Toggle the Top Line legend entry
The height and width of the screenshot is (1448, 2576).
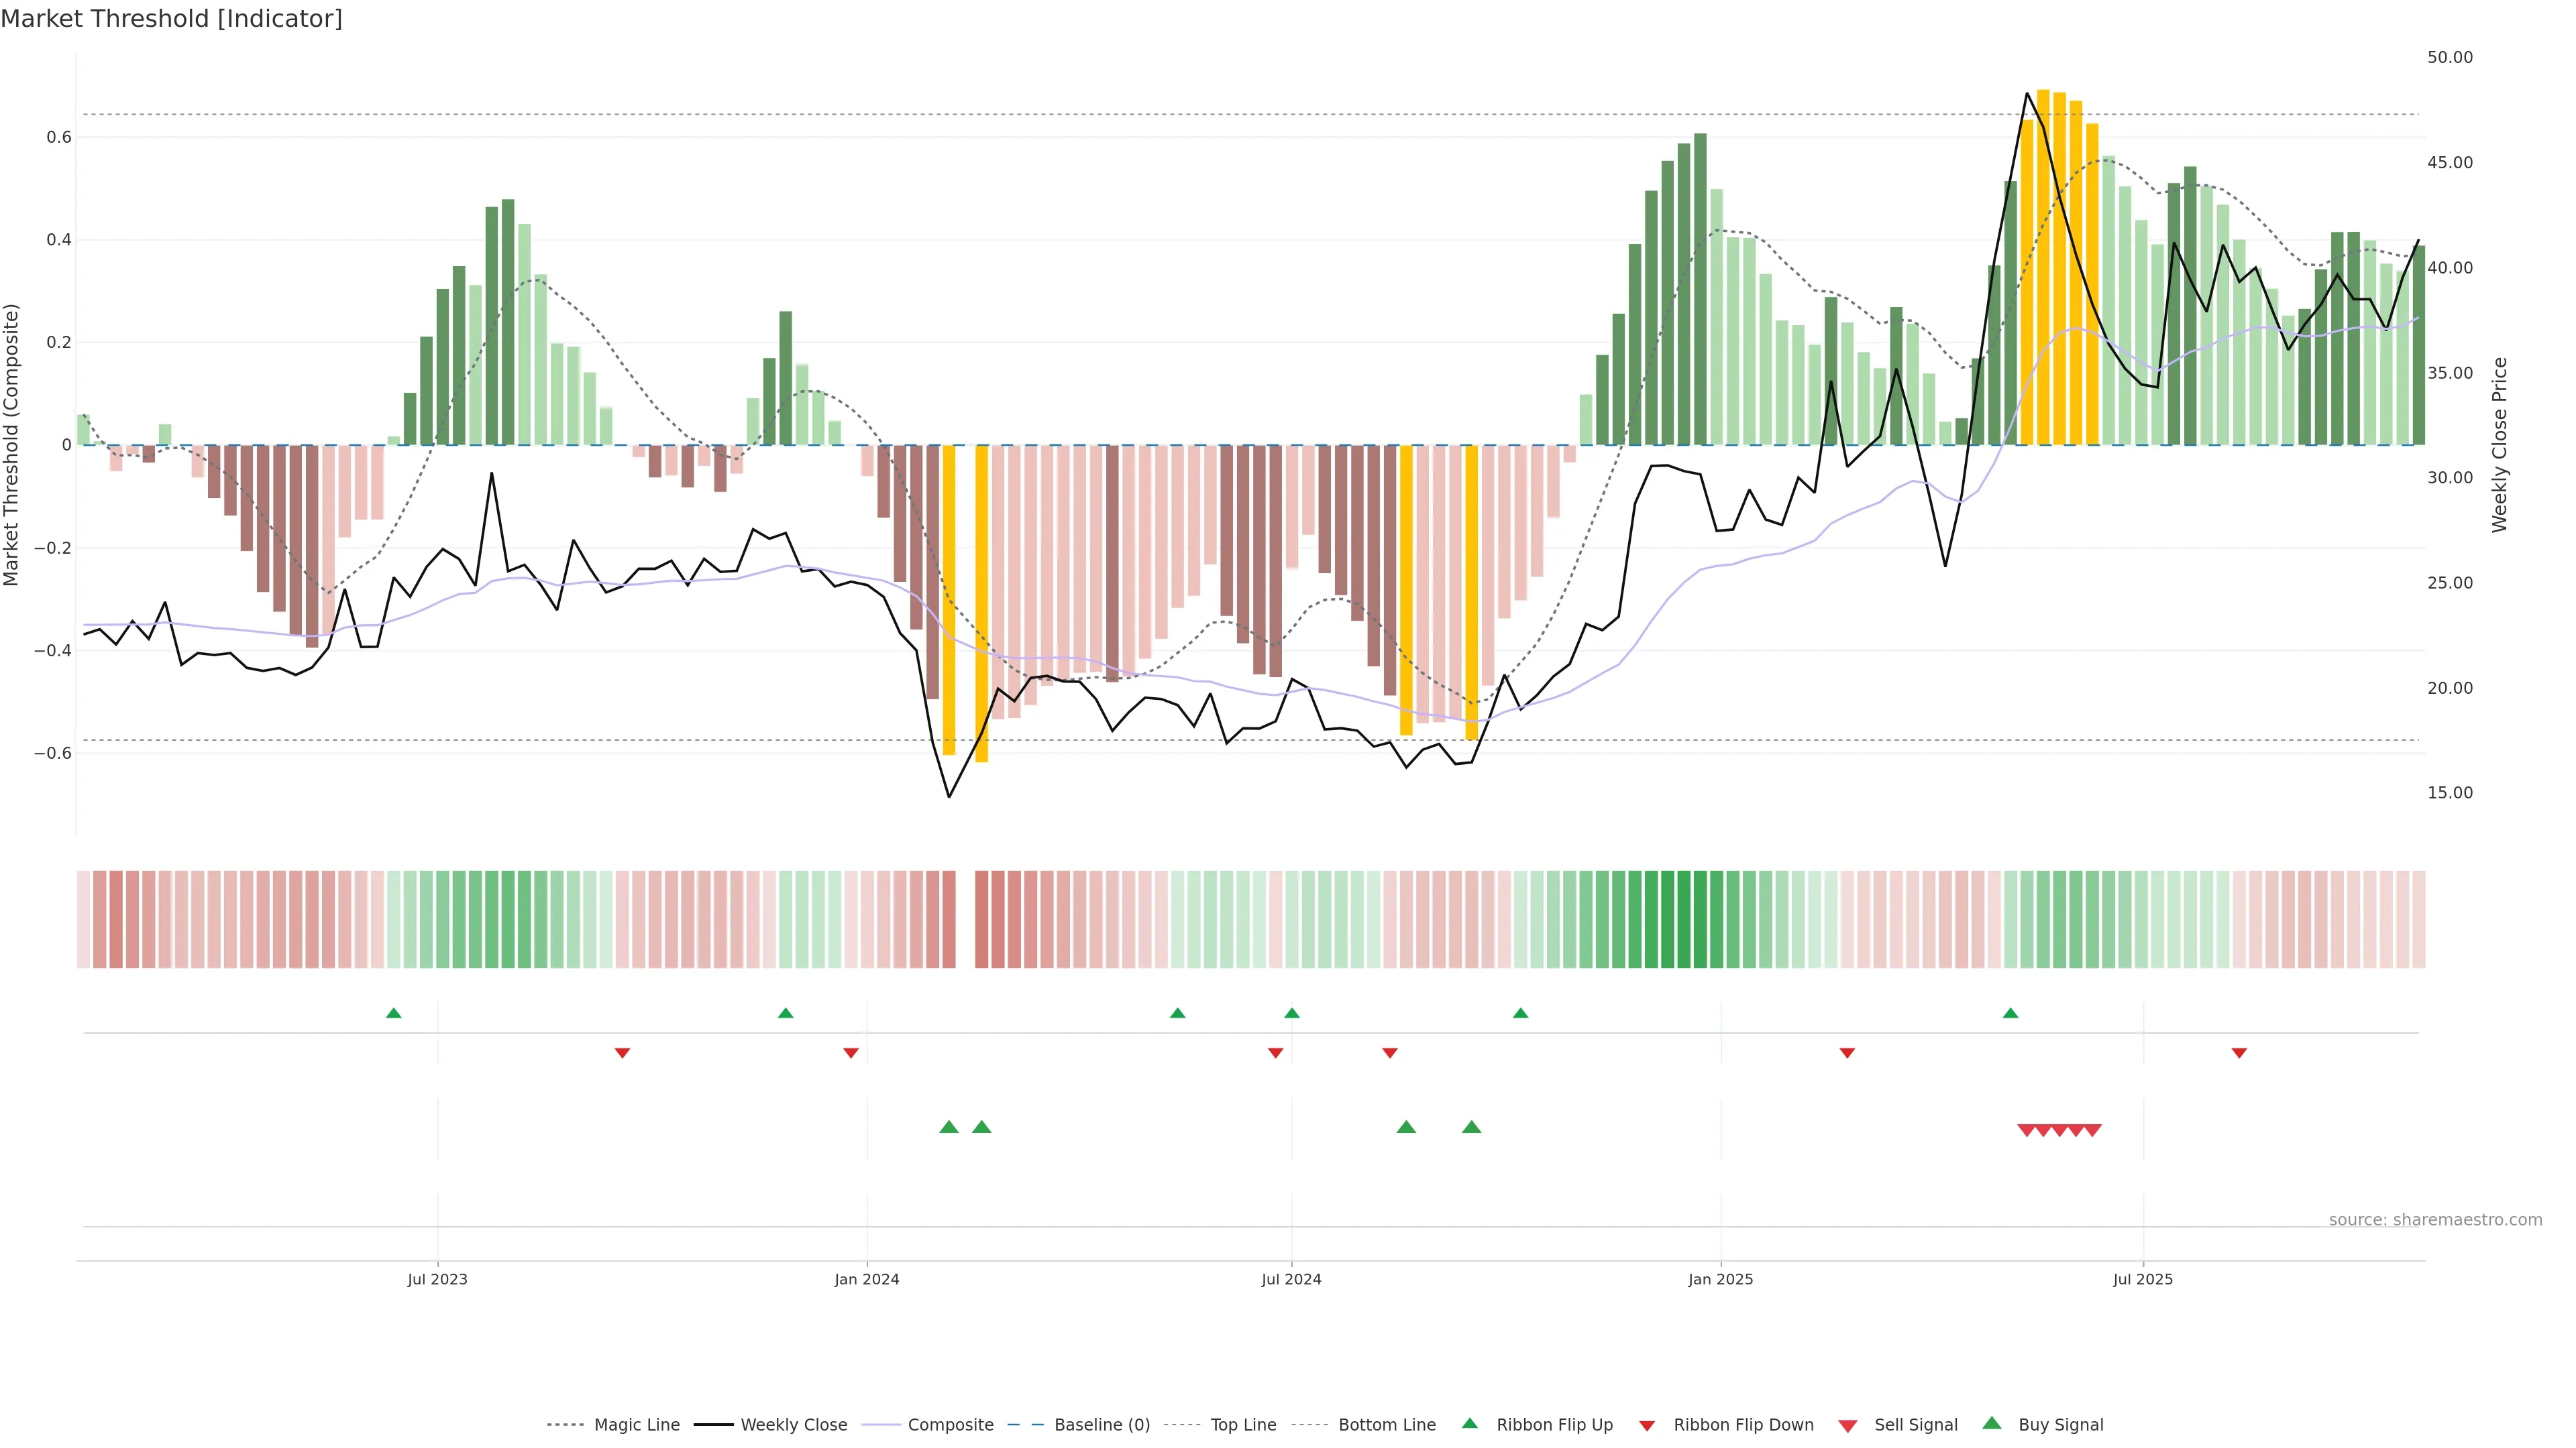pos(1243,1425)
